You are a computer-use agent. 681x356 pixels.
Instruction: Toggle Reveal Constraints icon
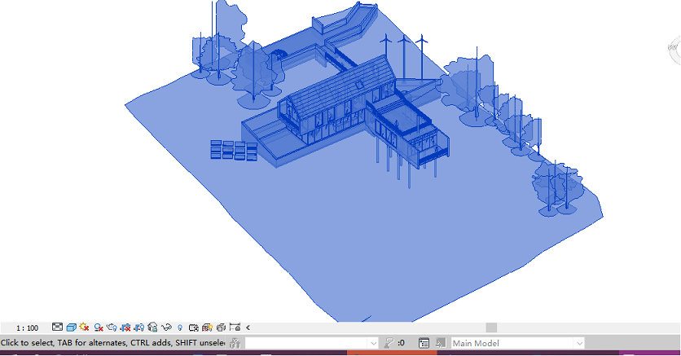(235, 327)
